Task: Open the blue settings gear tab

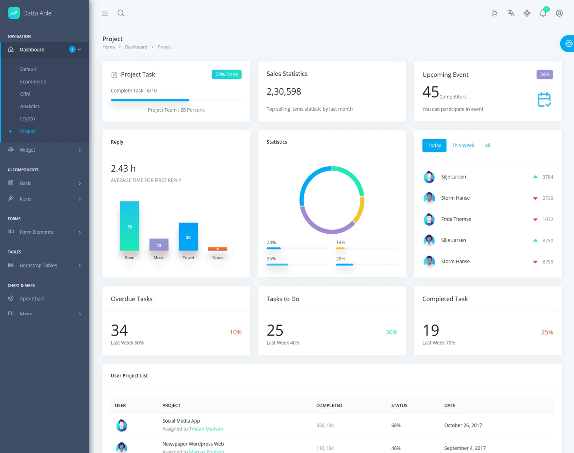Action: click(568, 44)
